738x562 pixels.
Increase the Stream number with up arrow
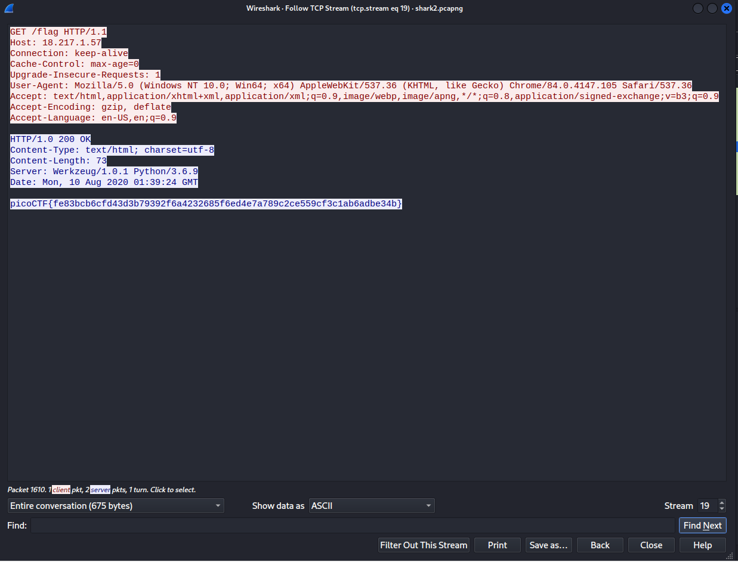tap(722, 502)
